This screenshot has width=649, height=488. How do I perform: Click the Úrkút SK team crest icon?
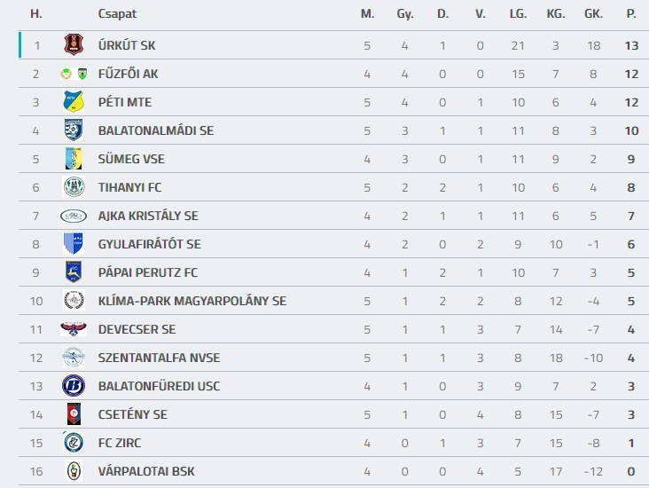(73, 45)
